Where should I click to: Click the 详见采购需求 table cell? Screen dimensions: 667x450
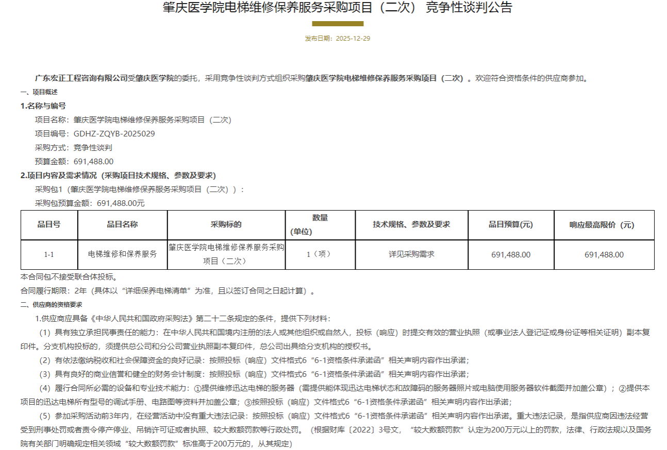(411, 255)
